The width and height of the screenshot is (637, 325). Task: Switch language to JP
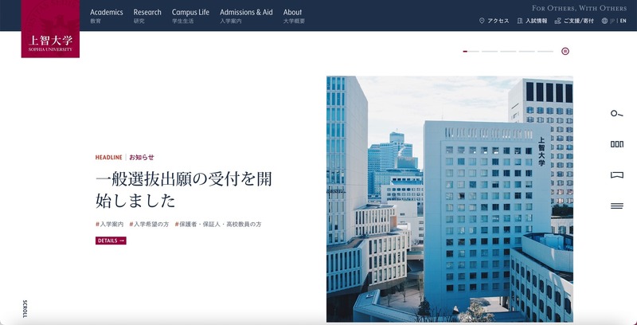click(x=612, y=22)
